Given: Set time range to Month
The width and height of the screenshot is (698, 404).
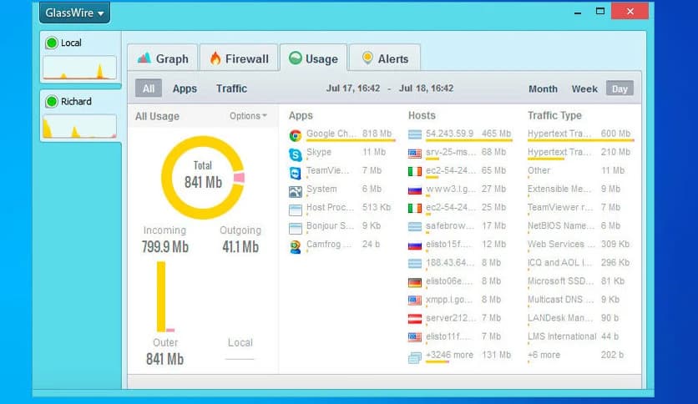Looking at the screenshot, I should pos(543,89).
